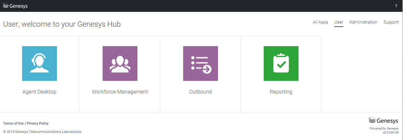Go to the Administration tab
This screenshot has width=403, height=140.
(363, 22)
